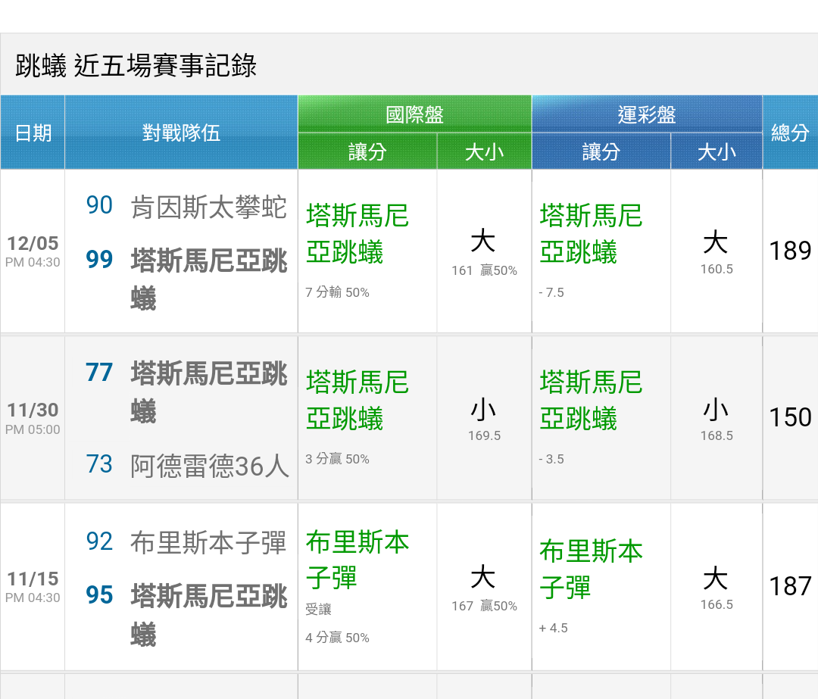The image size is (818, 699).
Task: Click PM 05:00 time in 11/30 row
Action: coord(33,430)
